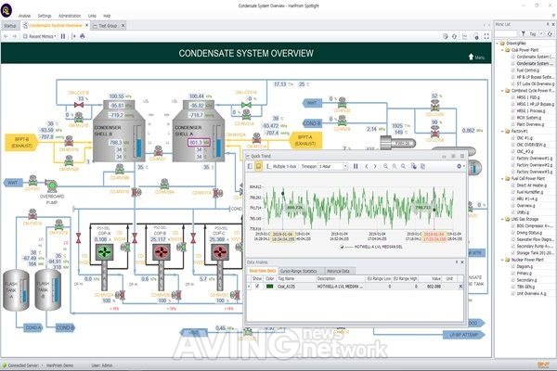
Task: Click the application logo button
Action: click(x=6, y=10)
